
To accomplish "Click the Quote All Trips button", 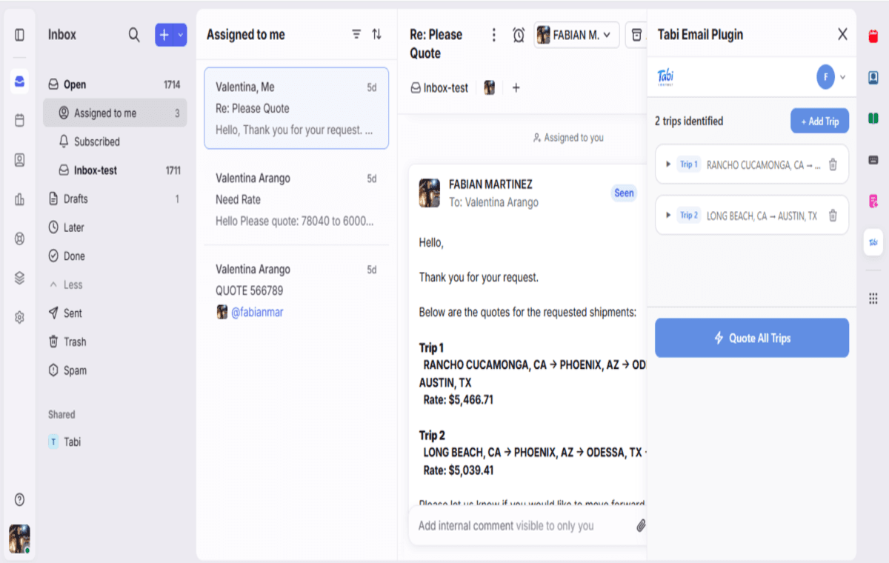I will point(751,338).
